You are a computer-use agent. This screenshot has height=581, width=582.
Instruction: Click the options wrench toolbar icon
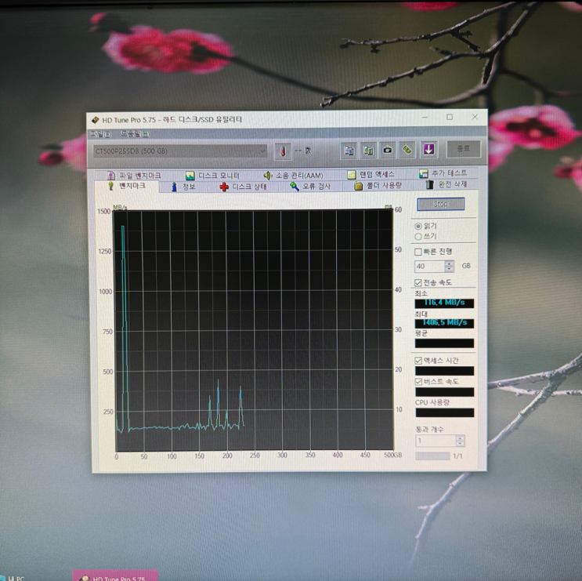point(407,150)
